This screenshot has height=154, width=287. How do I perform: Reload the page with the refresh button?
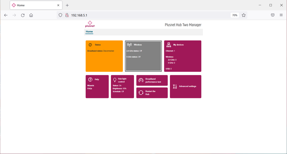(x=23, y=15)
